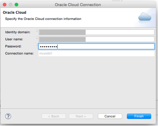Viewport: 158px width, 126px height.
Task: Focus the Identity domain input field
Action: [x=96, y=32]
